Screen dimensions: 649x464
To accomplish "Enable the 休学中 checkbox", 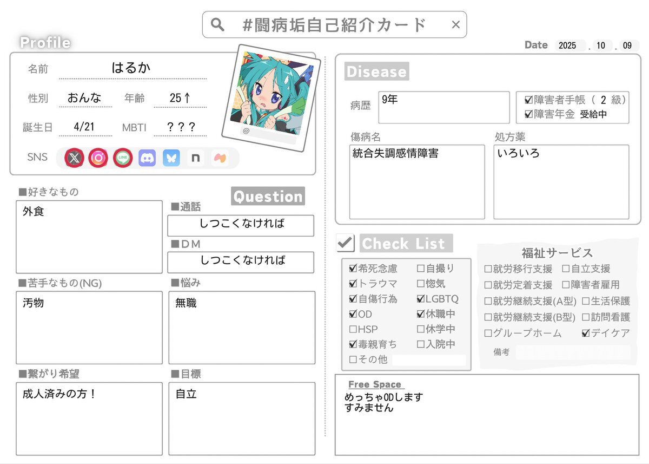I will [421, 329].
